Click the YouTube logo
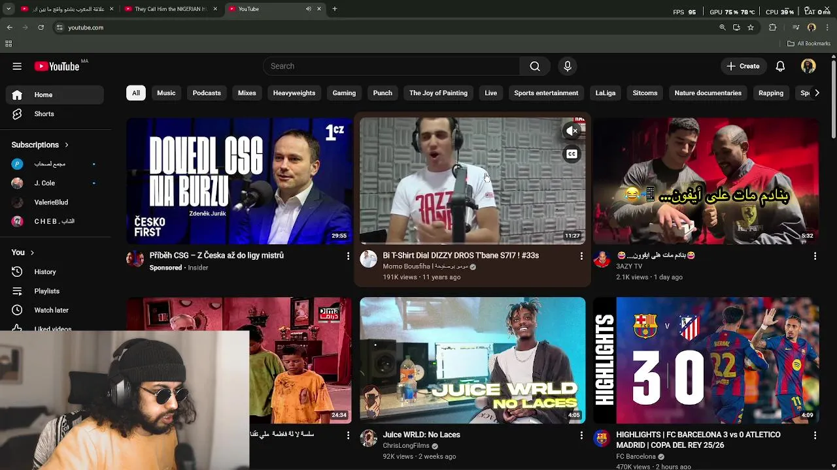 tap(57, 66)
